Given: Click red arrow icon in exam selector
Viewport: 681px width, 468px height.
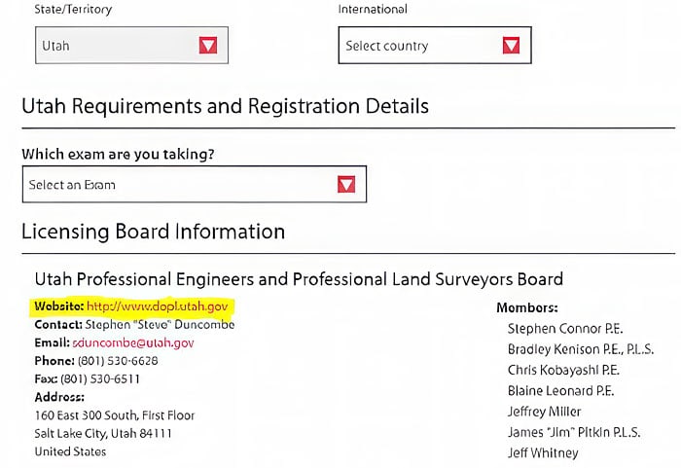Looking at the screenshot, I should click(346, 184).
